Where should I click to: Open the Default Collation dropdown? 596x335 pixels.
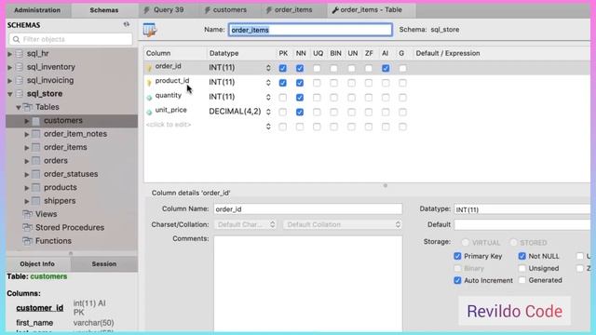click(343, 224)
